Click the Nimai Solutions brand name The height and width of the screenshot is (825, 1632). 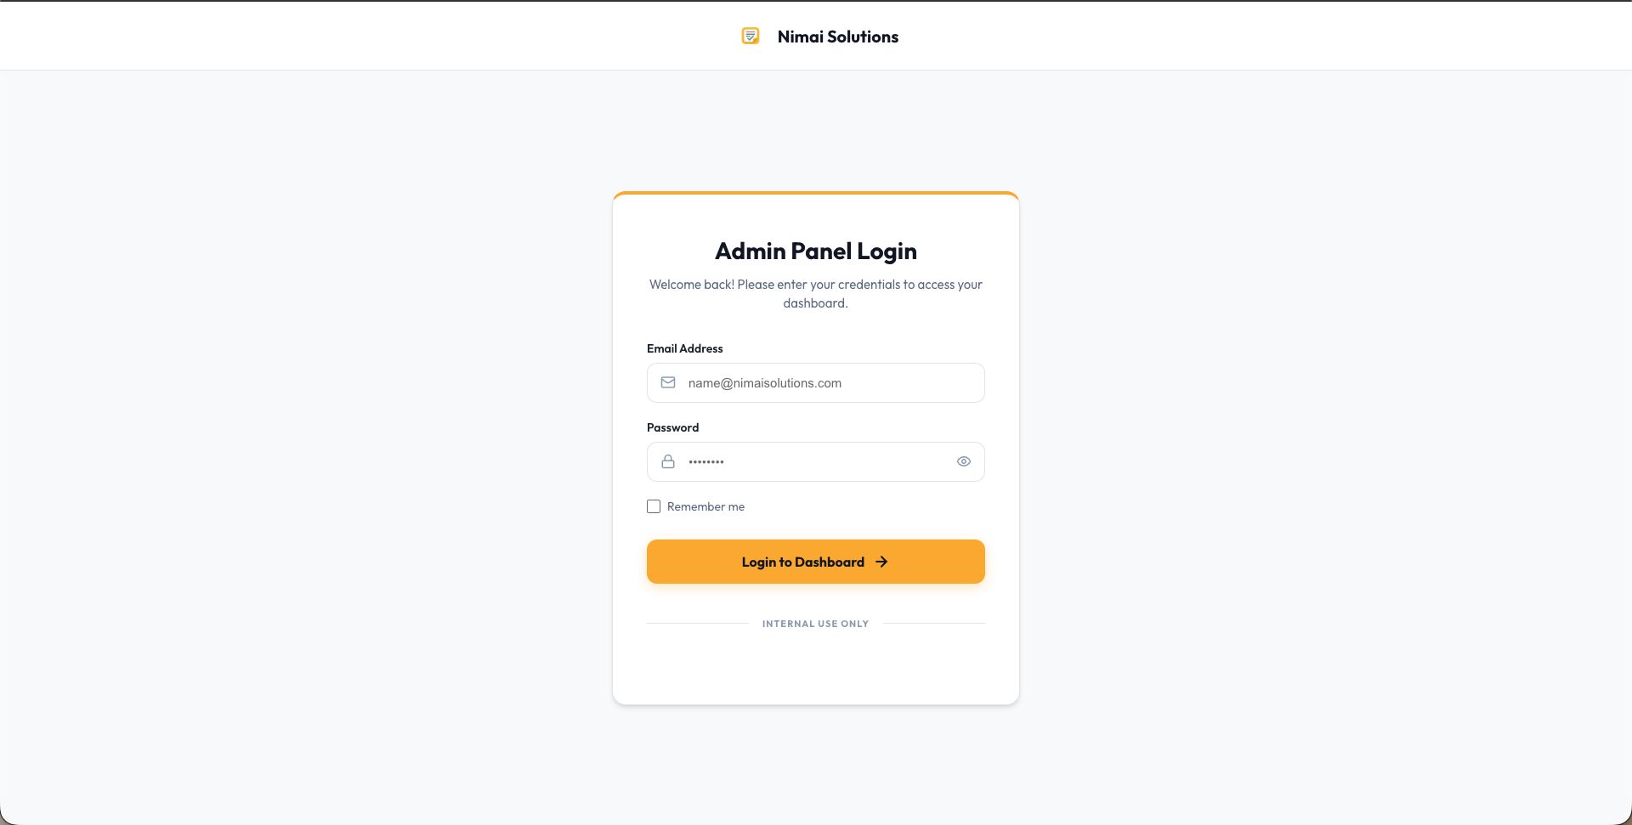click(837, 37)
